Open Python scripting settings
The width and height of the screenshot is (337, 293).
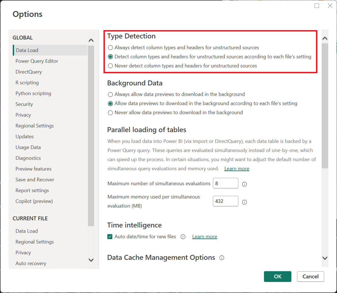[x=33, y=93]
